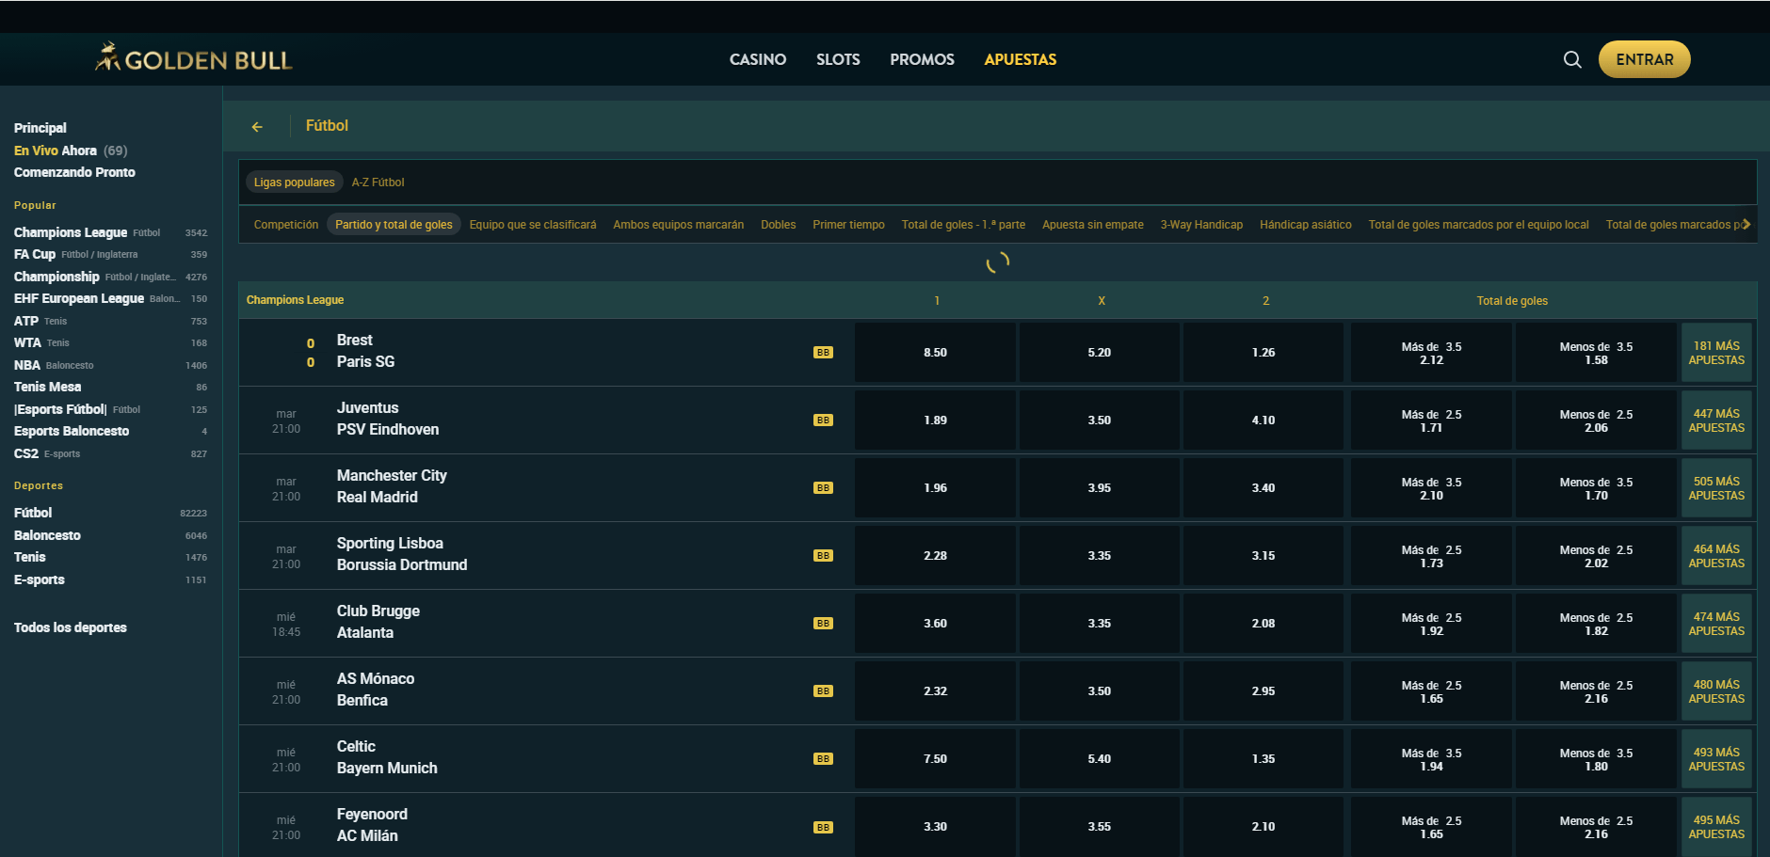Open the Feyenoord vs AC Milán match
Viewport: 1770px width, 857px height.
(x=372, y=825)
